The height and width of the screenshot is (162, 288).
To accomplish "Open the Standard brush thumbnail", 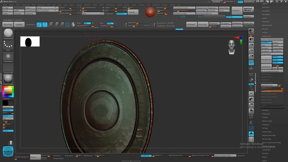I will coord(8,34).
